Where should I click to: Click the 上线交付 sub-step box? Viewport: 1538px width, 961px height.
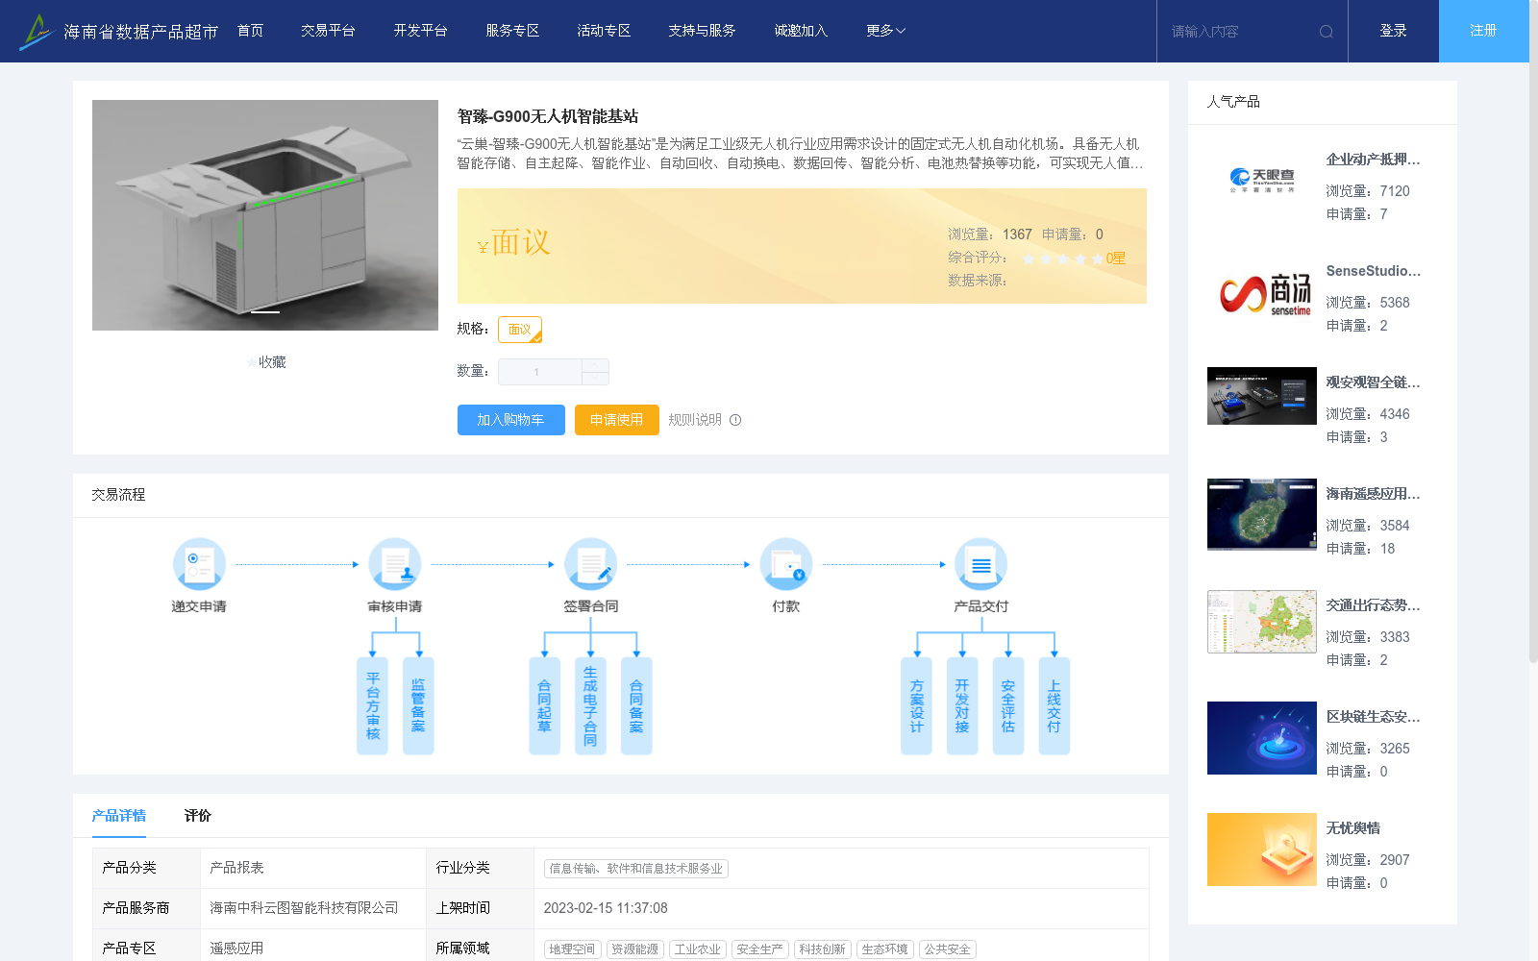(x=1054, y=705)
